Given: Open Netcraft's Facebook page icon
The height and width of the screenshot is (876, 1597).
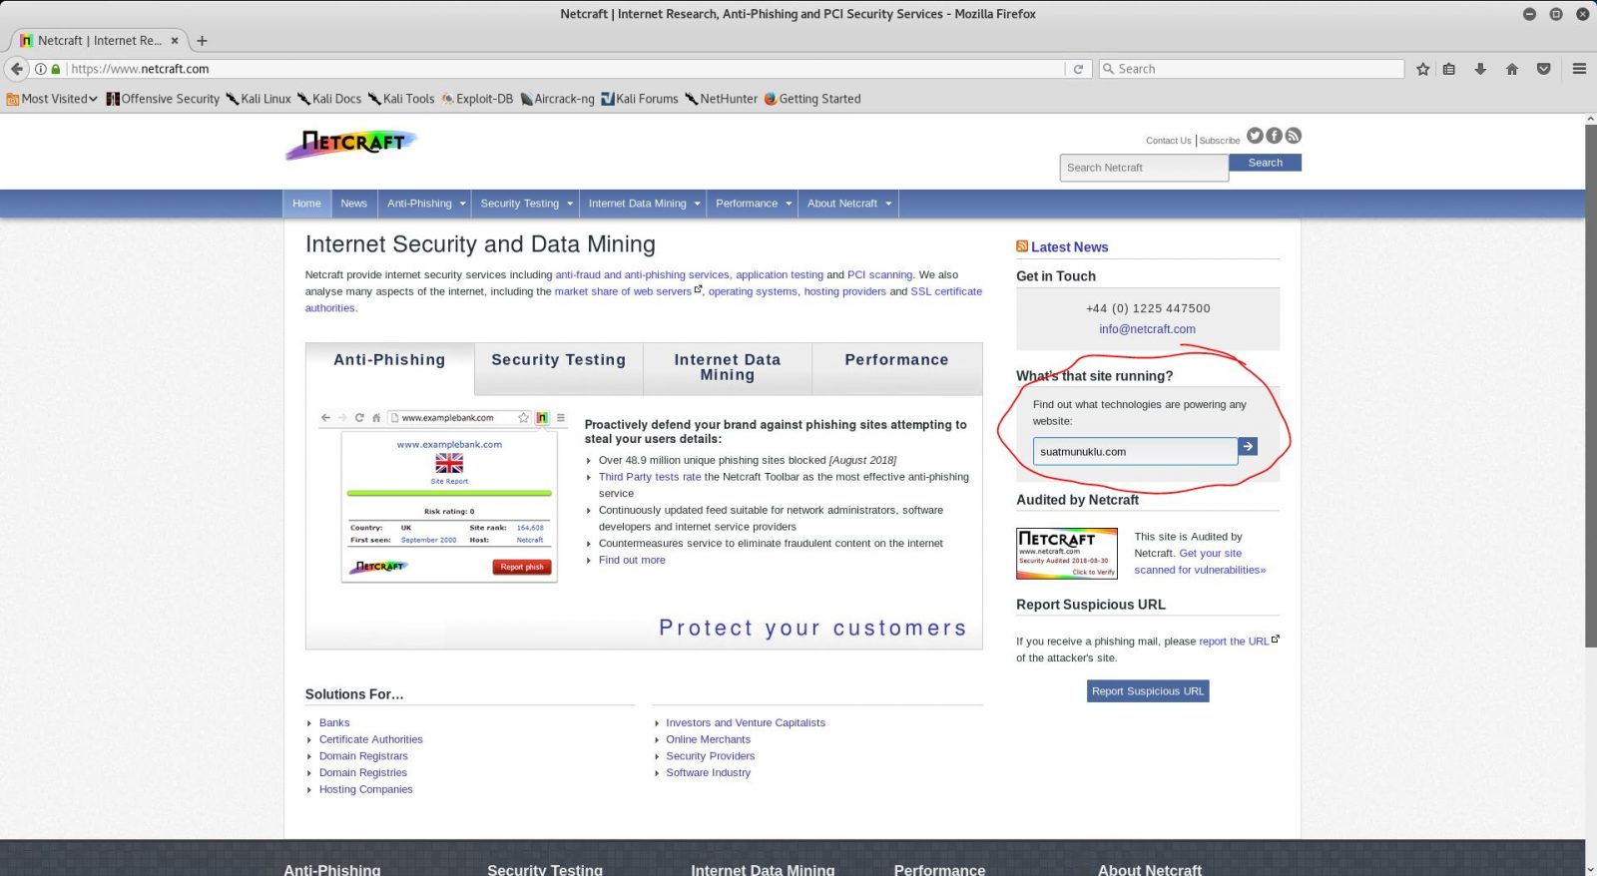Looking at the screenshot, I should pyautogui.click(x=1274, y=136).
